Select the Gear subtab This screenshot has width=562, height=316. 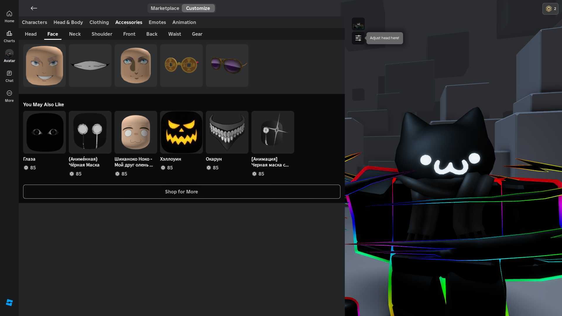pos(197,34)
